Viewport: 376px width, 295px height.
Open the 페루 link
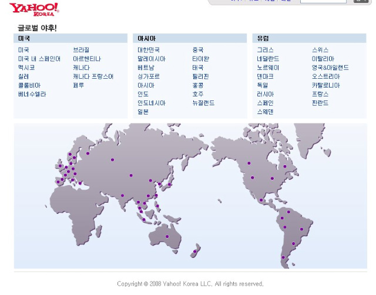point(78,85)
